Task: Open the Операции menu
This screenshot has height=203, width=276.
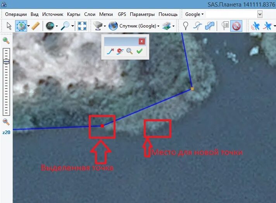Action: (16, 14)
